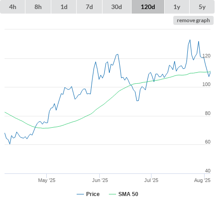
Task: Show the 5y time range
Action: (202, 7)
